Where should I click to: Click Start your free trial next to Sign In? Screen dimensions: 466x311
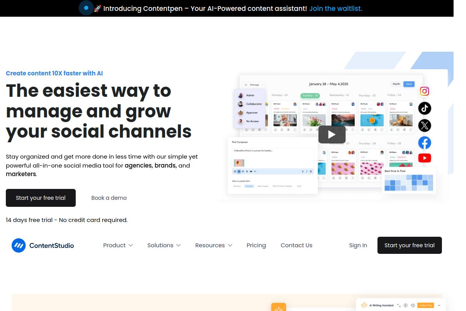pos(410,245)
